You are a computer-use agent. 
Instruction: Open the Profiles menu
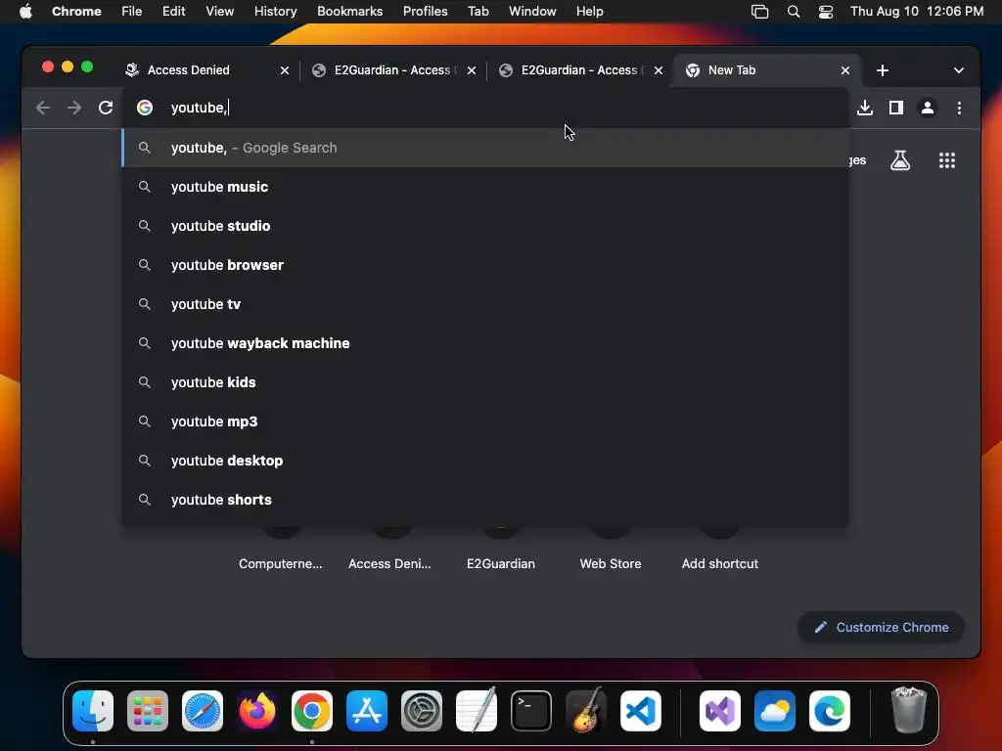(425, 12)
